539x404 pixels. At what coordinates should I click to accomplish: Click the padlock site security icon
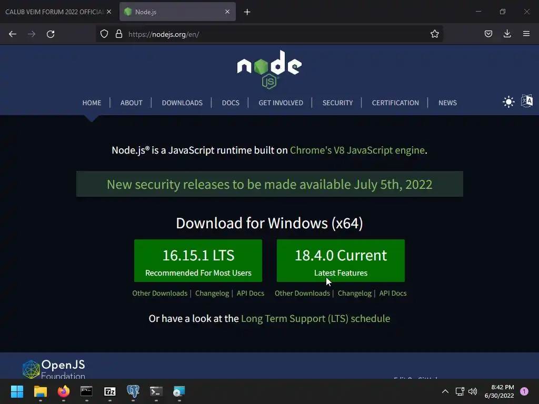[x=119, y=34]
